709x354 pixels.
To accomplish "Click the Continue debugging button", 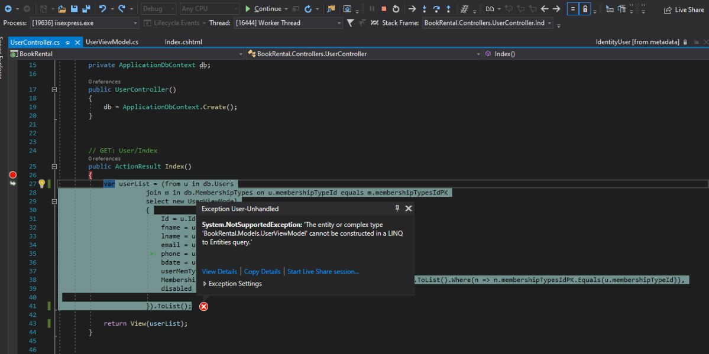I will tap(263, 9).
